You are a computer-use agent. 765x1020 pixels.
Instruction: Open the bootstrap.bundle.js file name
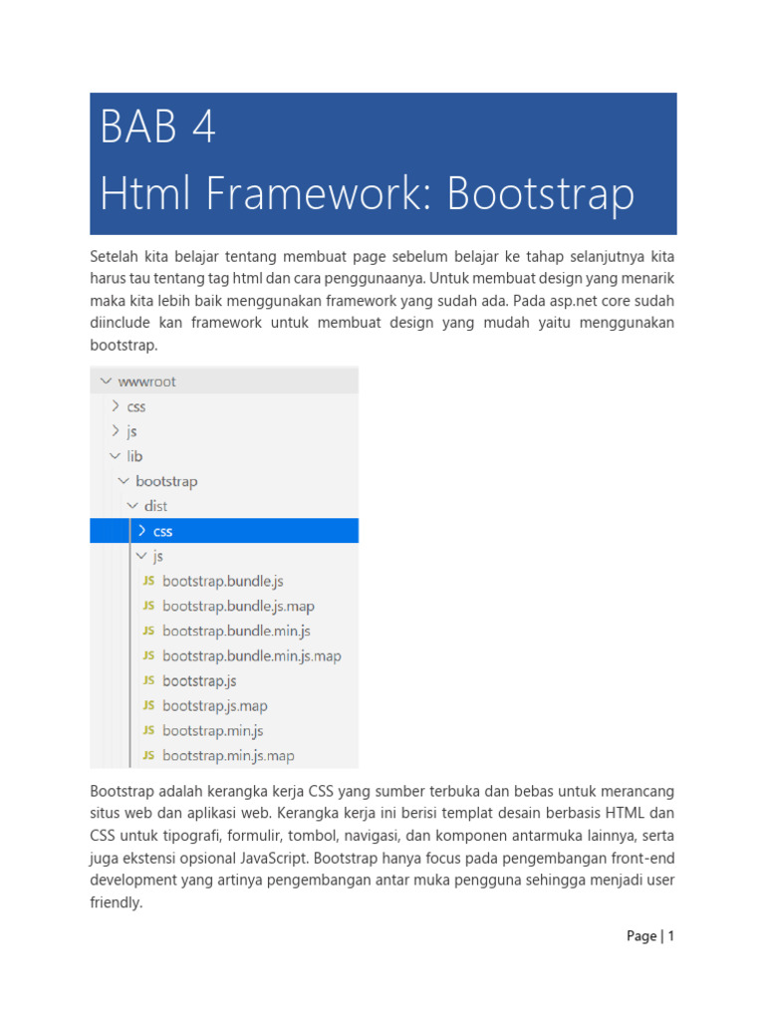pos(223,581)
